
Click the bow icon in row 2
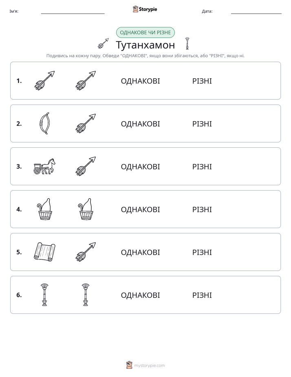coord(44,123)
